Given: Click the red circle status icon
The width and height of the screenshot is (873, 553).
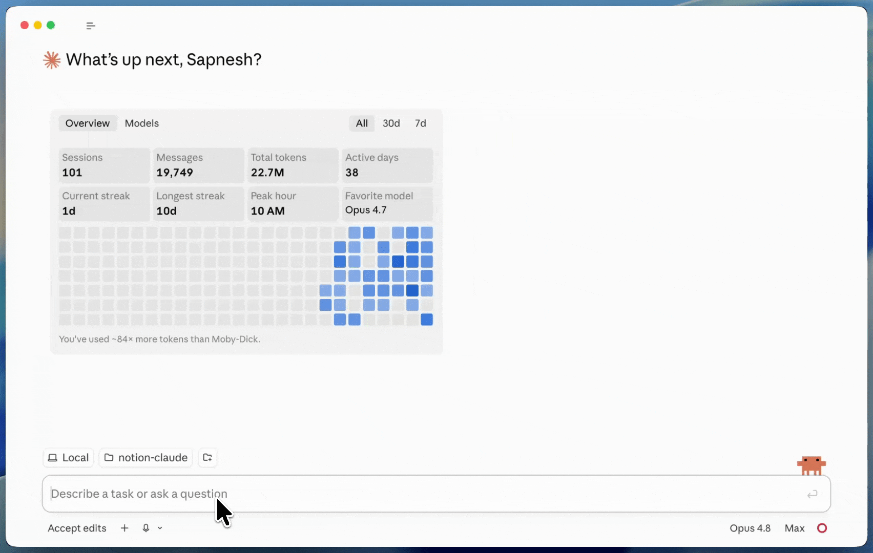Looking at the screenshot, I should tap(822, 528).
